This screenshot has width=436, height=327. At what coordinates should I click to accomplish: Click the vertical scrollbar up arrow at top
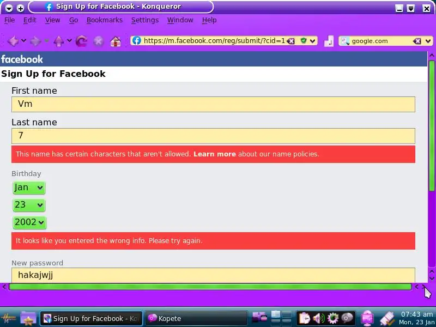click(432, 56)
